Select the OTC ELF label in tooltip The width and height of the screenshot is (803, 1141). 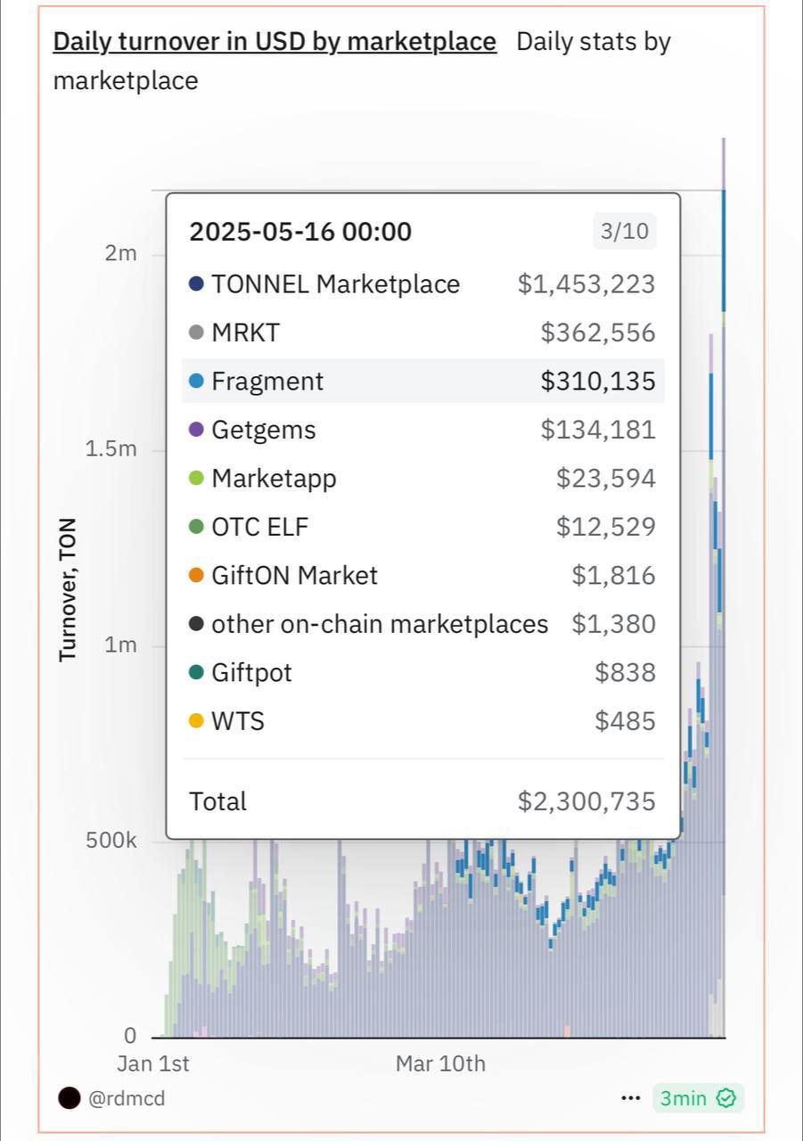(260, 527)
